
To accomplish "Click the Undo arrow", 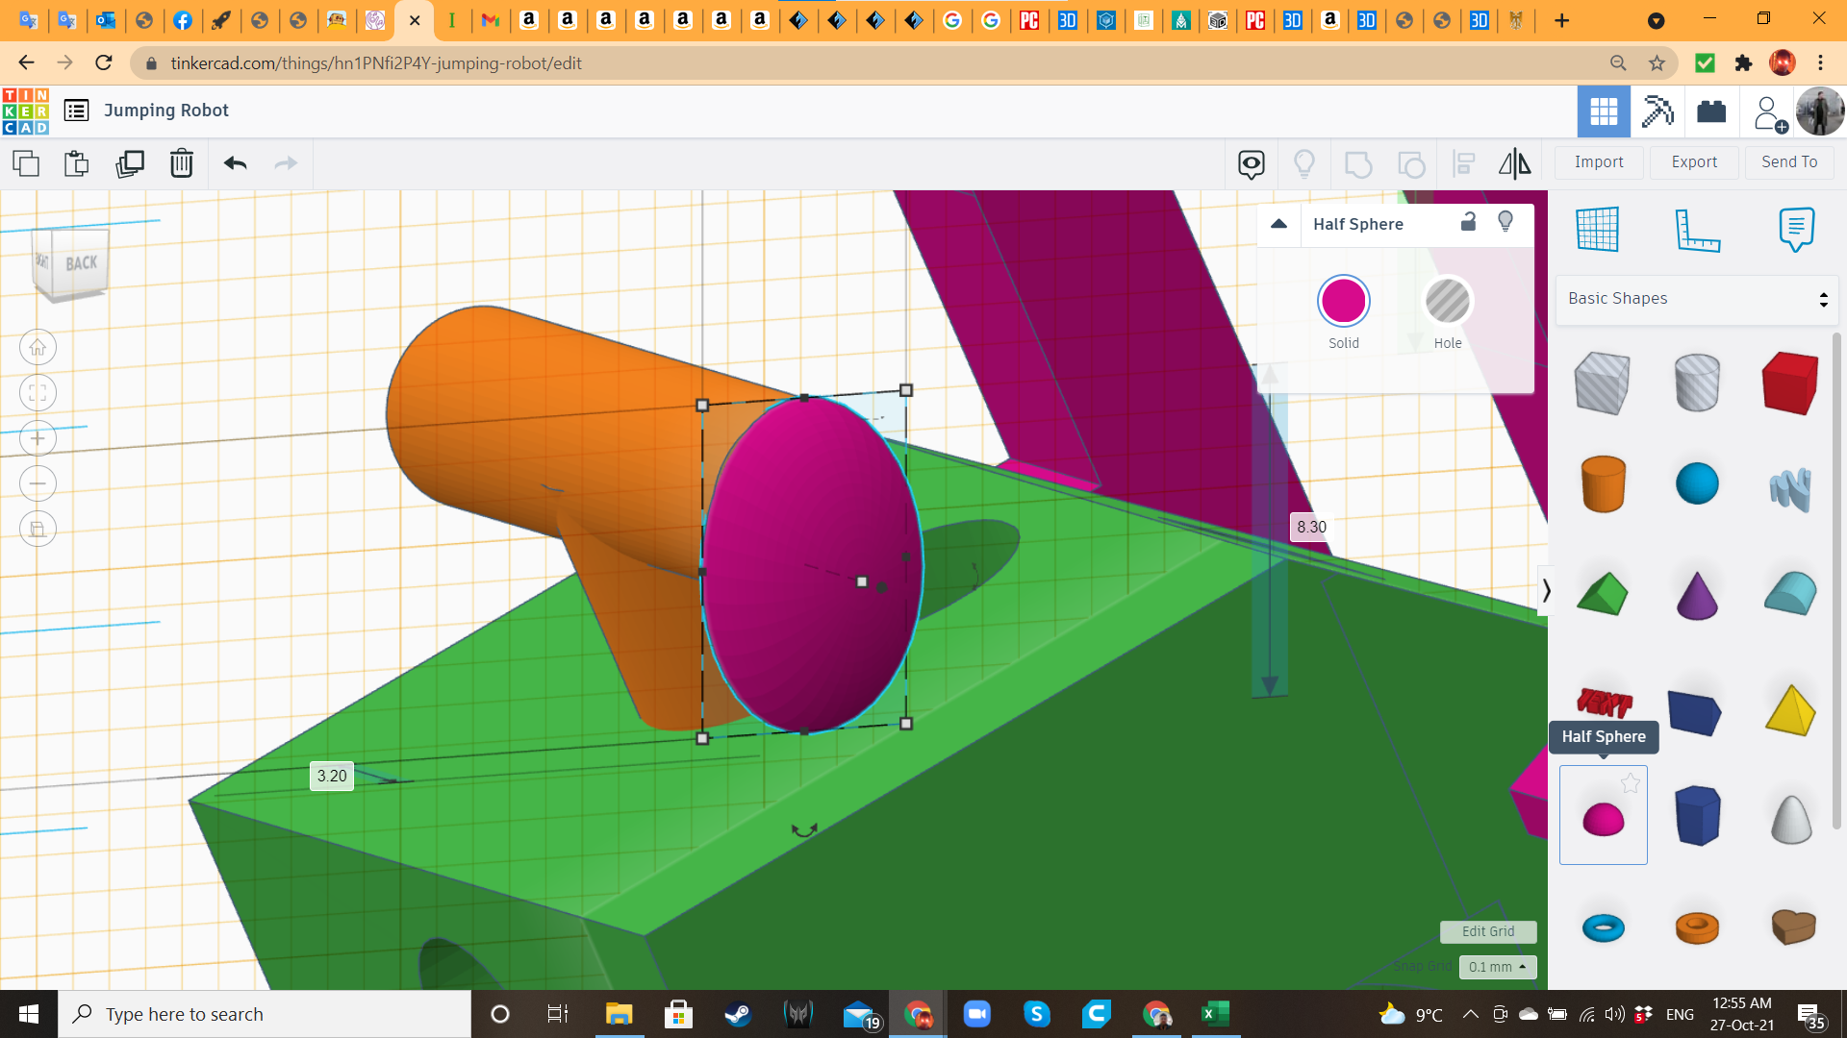I will point(236,163).
